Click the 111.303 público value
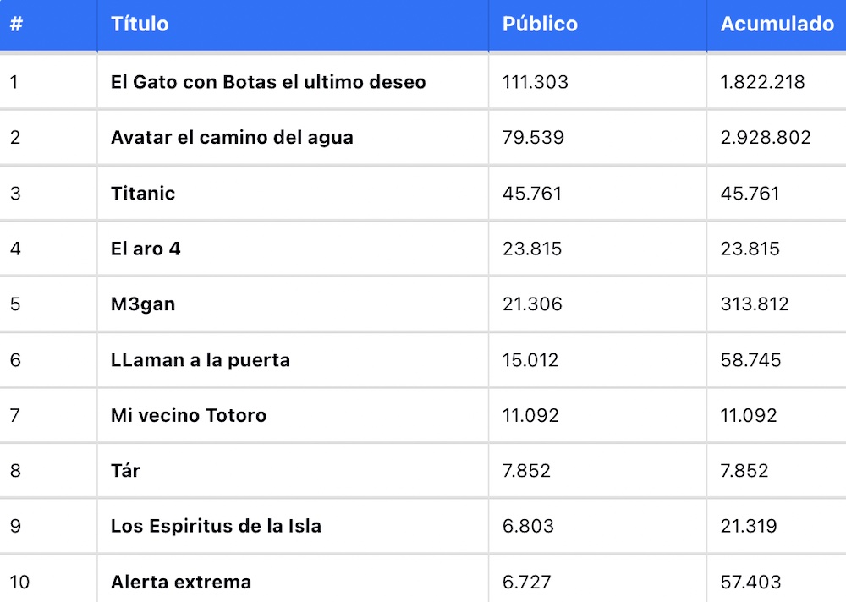 [536, 82]
